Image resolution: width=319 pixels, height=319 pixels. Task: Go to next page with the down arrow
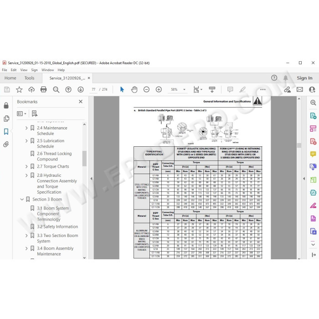[x=81, y=89]
